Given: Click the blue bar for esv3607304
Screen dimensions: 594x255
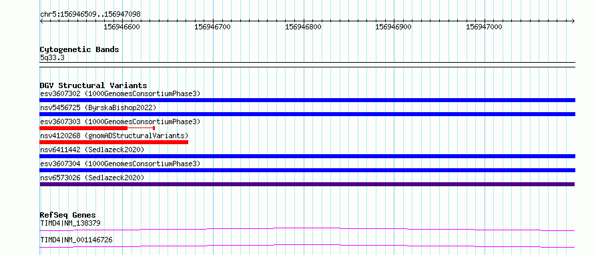Looking at the screenshot, I should coord(308,170).
